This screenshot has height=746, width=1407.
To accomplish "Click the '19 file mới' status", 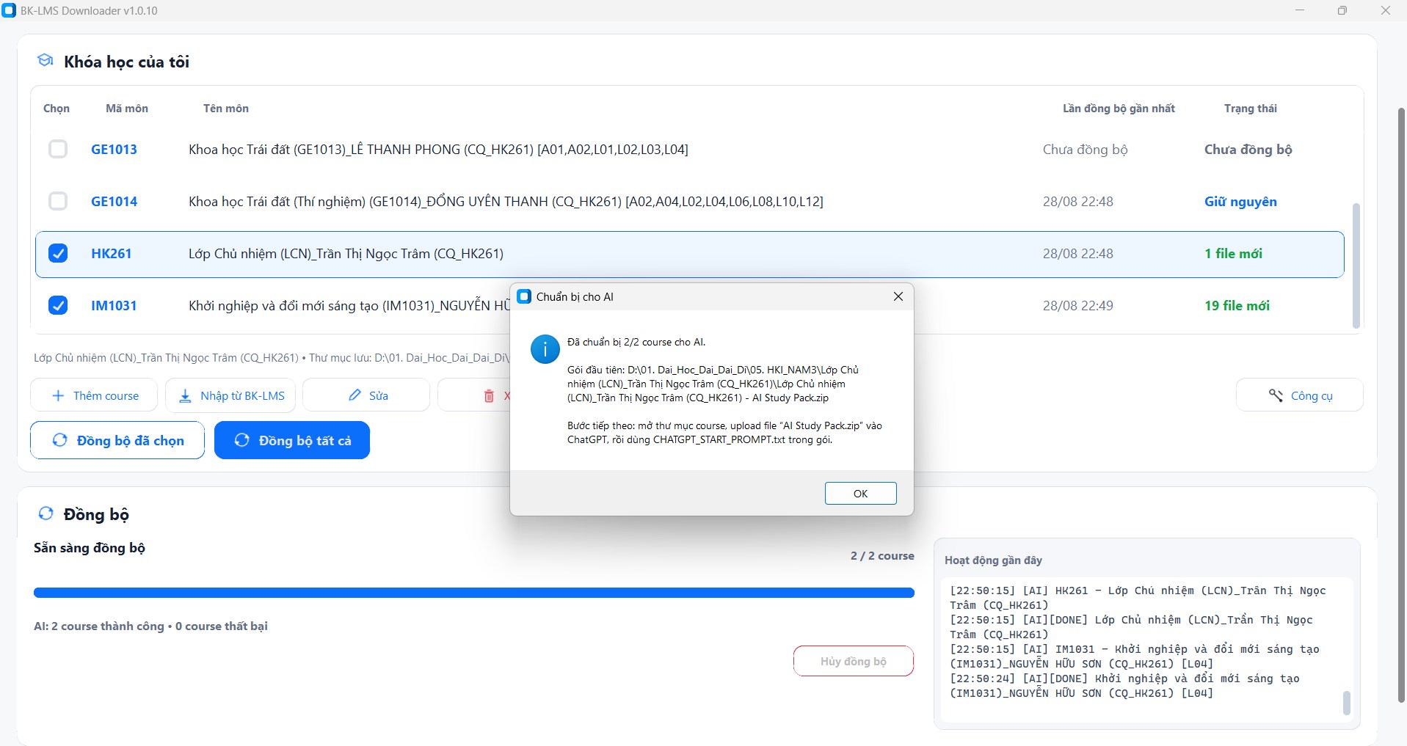I will [1237, 306].
